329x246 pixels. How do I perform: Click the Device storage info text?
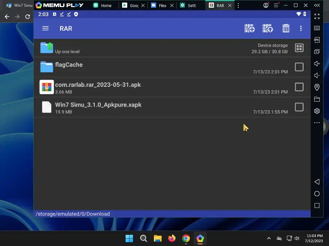pyautogui.click(x=270, y=48)
